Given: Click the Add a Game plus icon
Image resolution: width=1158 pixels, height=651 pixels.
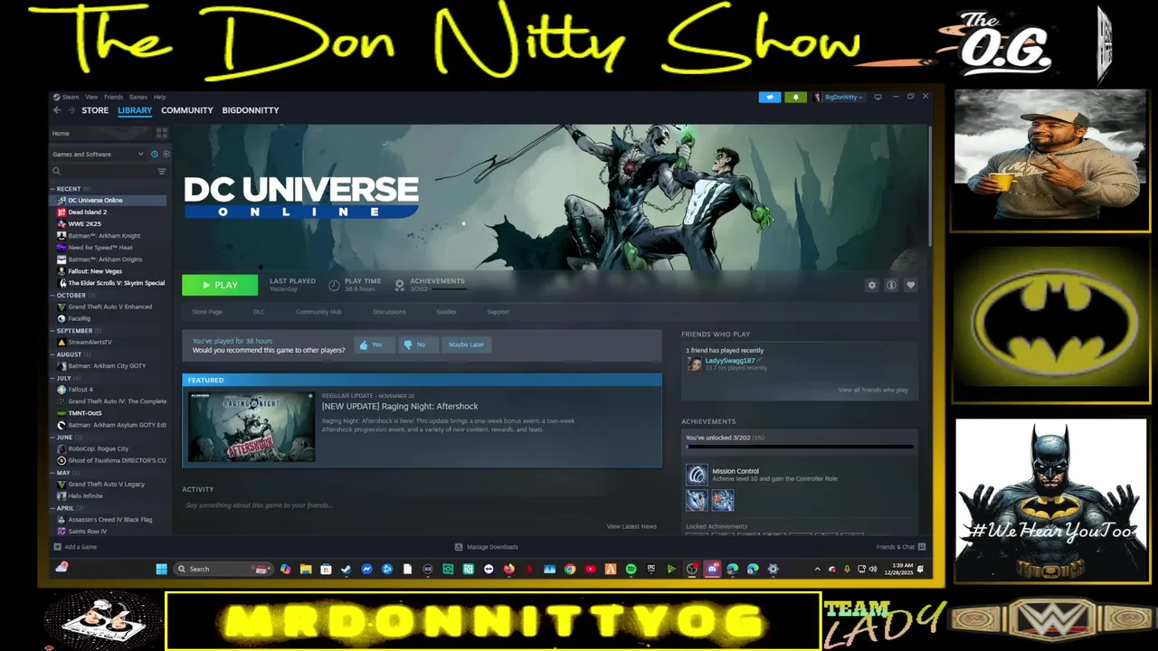Looking at the screenshot, I should click(x=58, y=547).
